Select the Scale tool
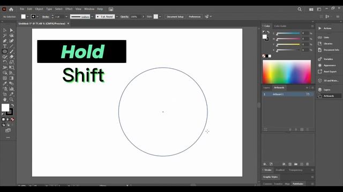 (x=11, y=62)
